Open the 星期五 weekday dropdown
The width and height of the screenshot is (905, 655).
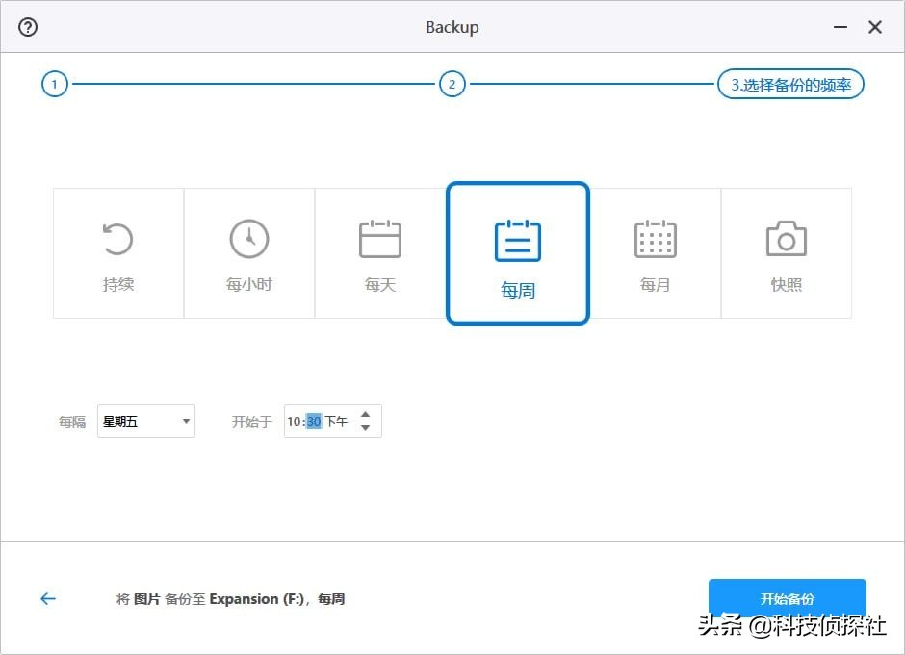(x=146, y=421)
